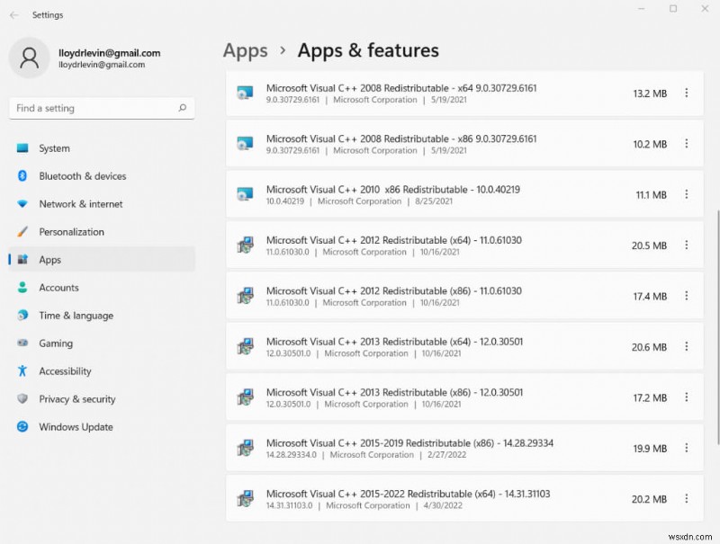Select Apps in the sidebar
The image size is (720, 544).
102,260
